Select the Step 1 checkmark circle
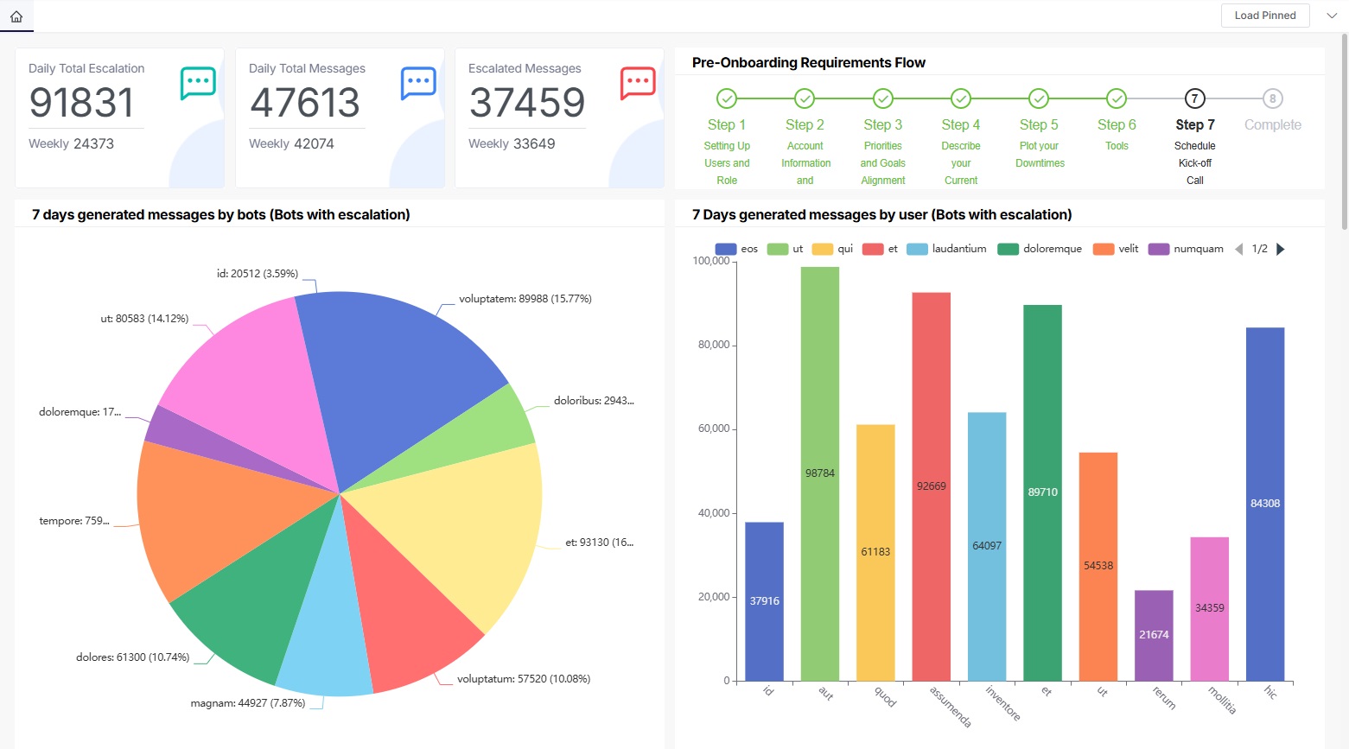This screenshot has width=1349, height=749. click(x=727, y=98)
